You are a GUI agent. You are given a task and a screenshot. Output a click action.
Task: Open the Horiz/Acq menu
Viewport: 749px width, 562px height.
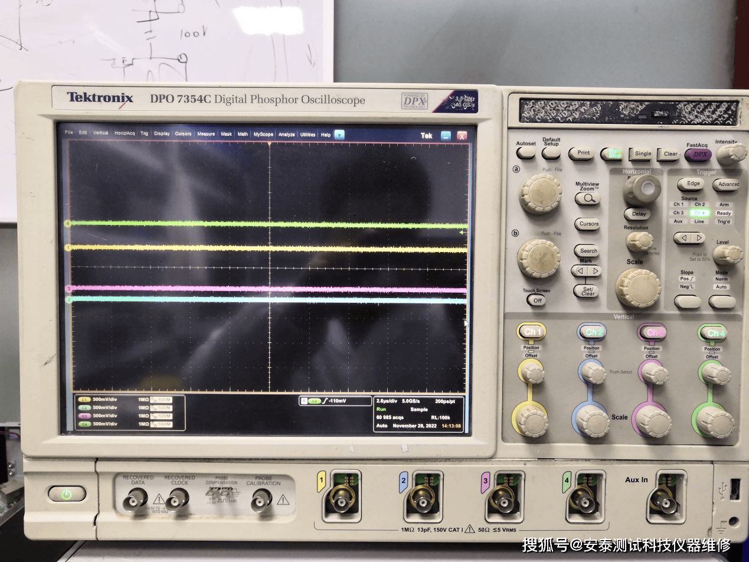pyautogui.click(x=125, y=133)
